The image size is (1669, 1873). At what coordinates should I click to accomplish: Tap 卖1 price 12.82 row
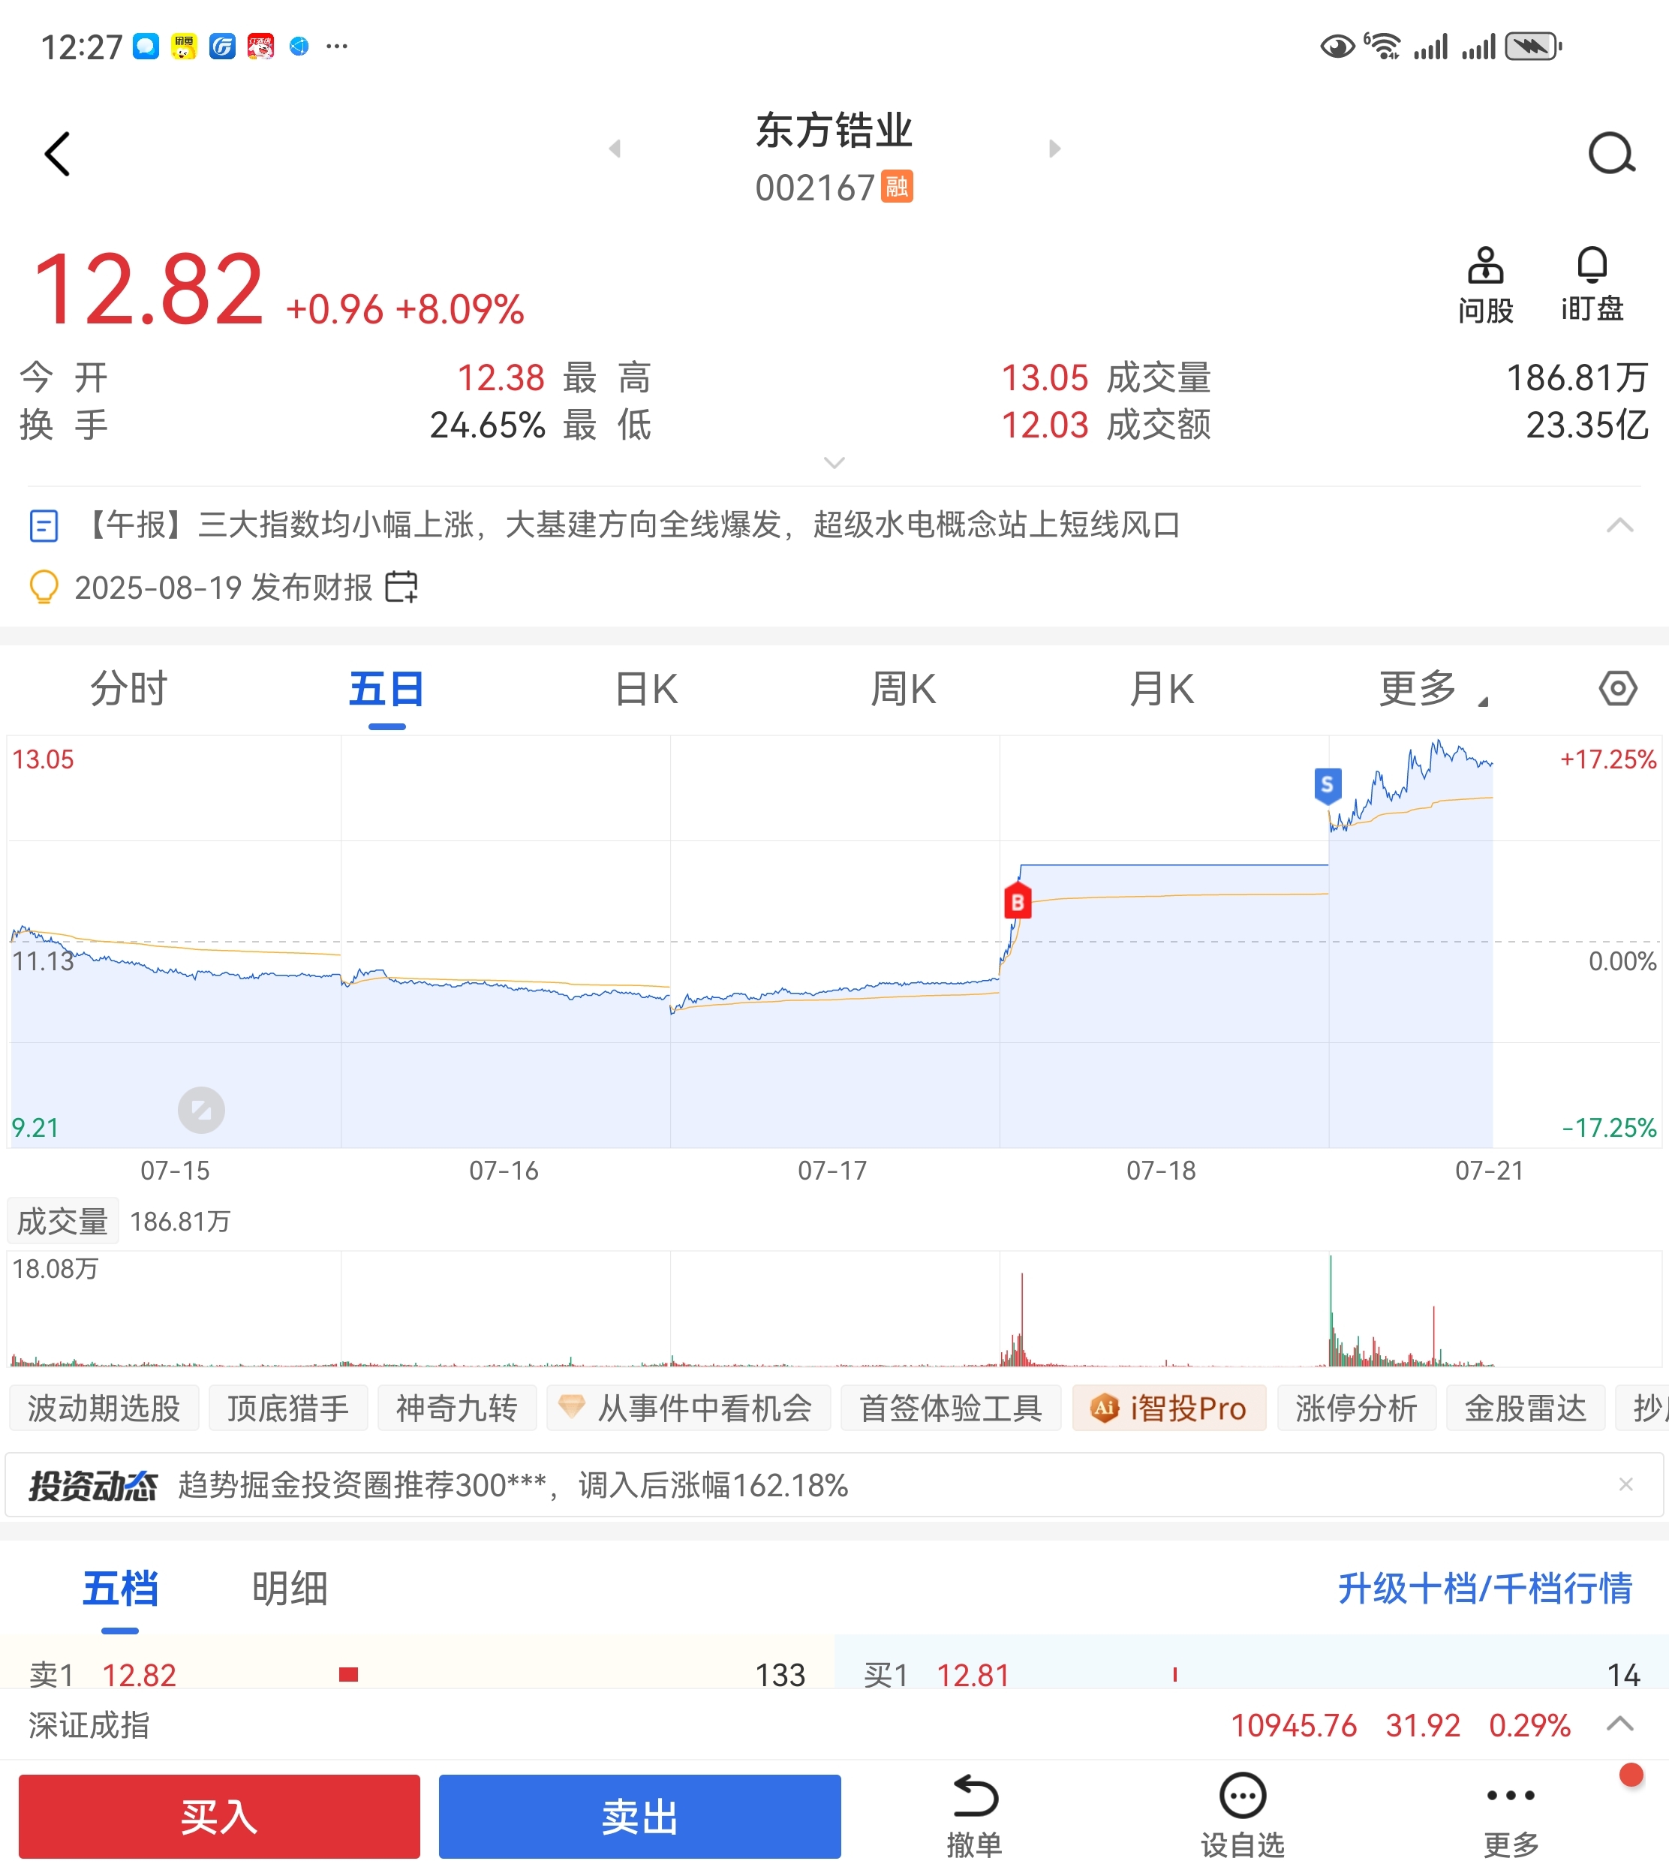(x=417, y=1674)
